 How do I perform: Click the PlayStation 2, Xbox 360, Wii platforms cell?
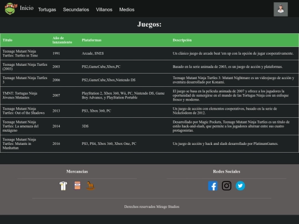tap(125, 95)
